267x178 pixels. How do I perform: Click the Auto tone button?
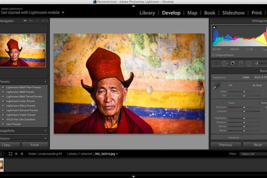pos(263,103)
